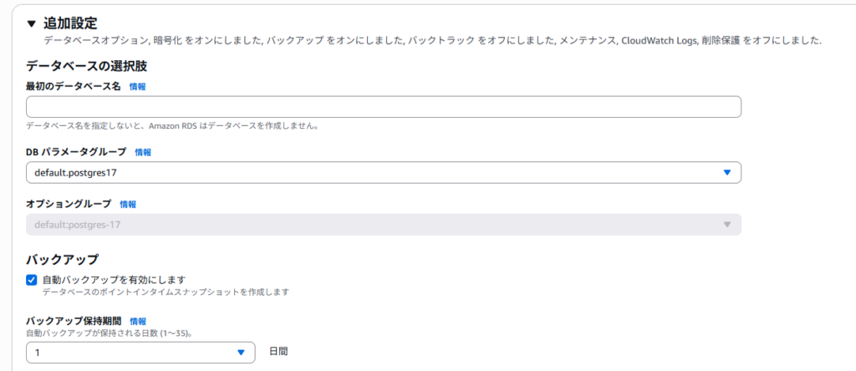The width and height of the screenshot is (856, 371).
Task: Open 情報 link beside 最初のデータベース名
Action: [138, 86]
